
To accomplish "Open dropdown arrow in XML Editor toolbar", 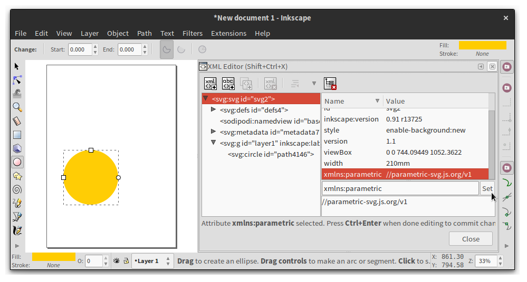I will tap(314, 84).
